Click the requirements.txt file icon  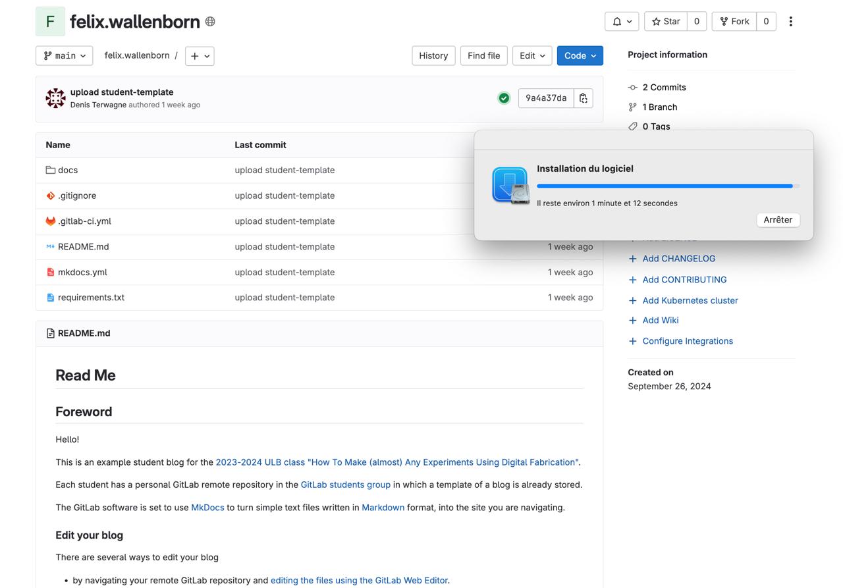pos(51,298)
